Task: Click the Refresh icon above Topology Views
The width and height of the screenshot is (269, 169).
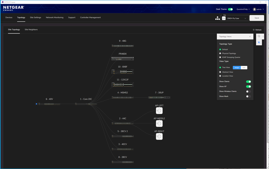Action: 253,30
